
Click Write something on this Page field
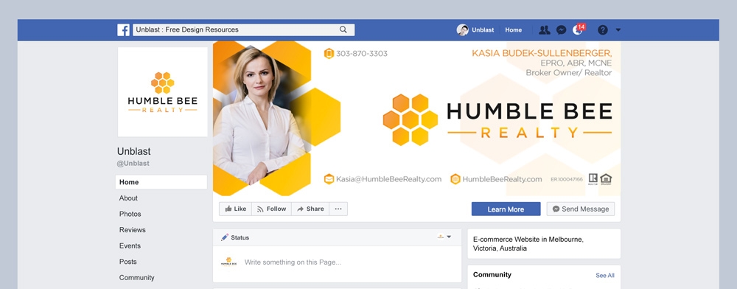tap(293, 262)
